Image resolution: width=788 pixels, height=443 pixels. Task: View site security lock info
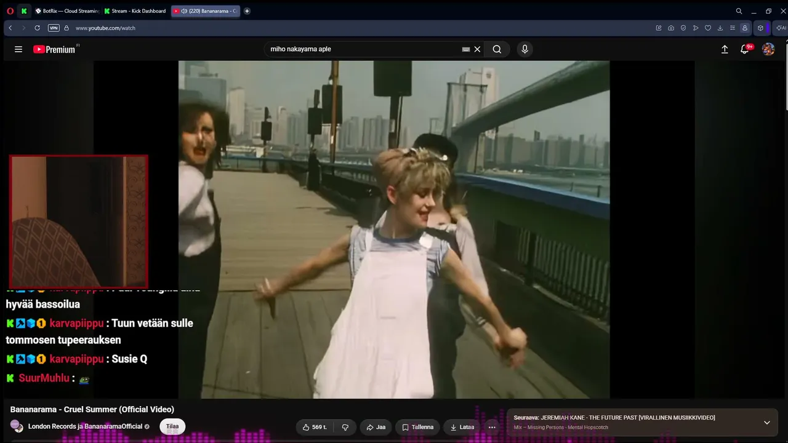point(66,28)
